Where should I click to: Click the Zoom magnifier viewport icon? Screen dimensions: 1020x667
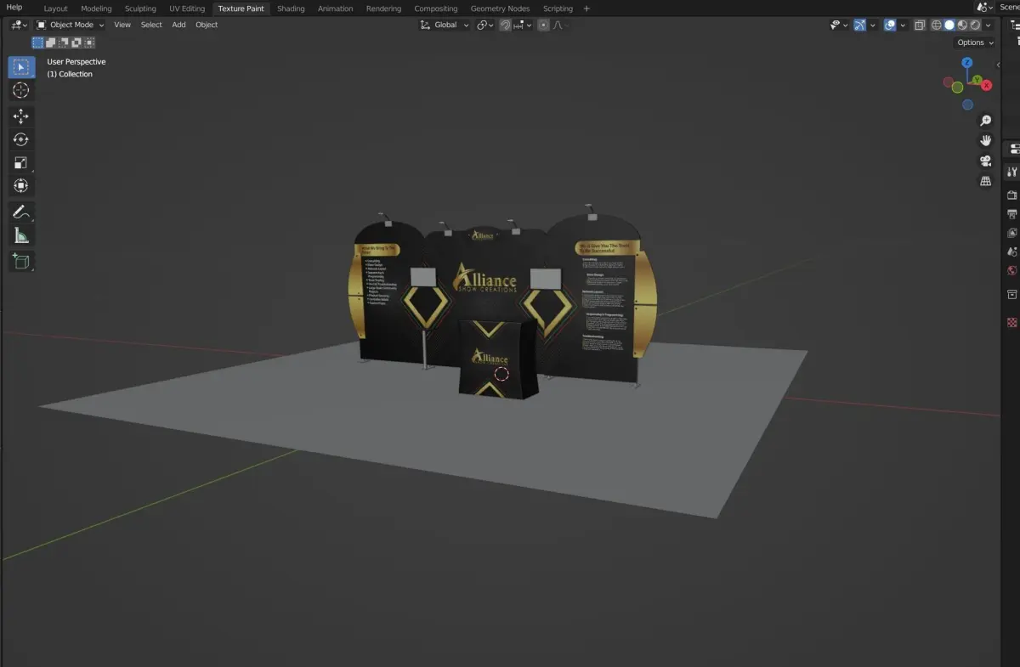[x=986, y=121]
